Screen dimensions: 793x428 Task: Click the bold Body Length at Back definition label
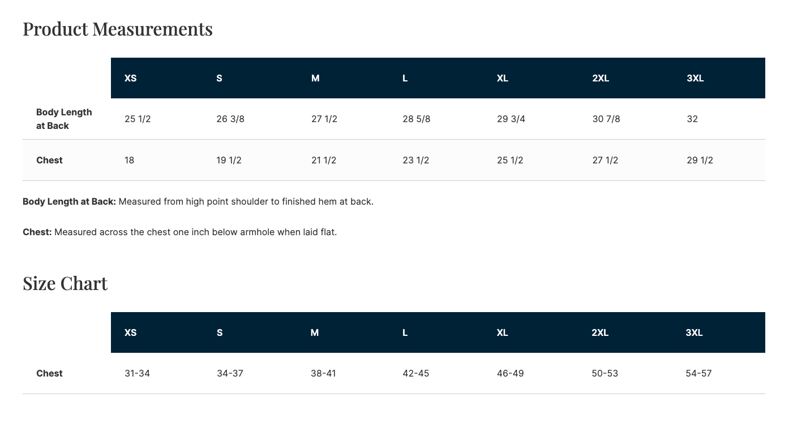point(69,201)
